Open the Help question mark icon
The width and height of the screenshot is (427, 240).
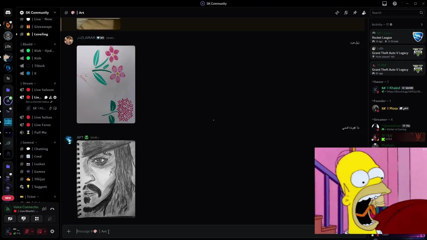tap(395, 4)
